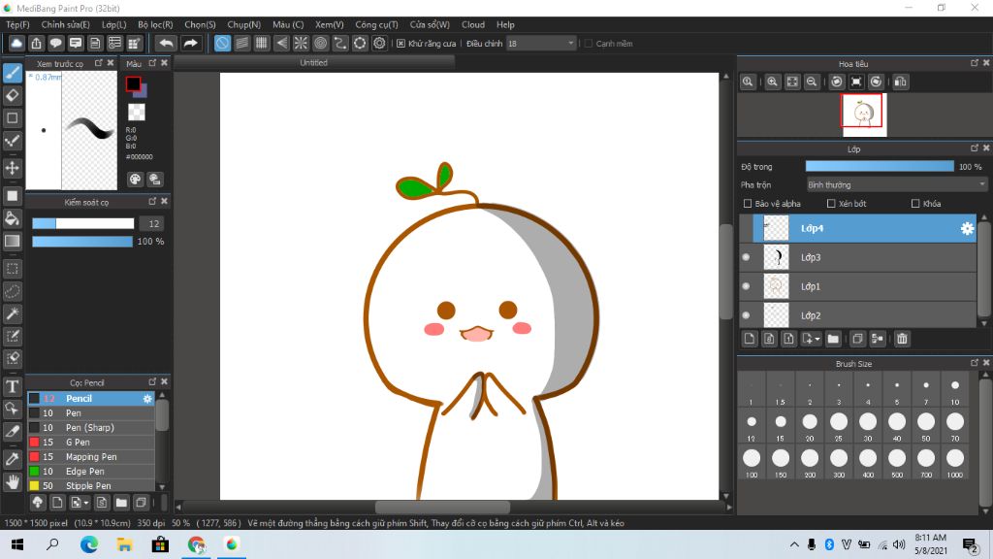Screen dimensions: 993x559
Task: Select the Brush tool in left toolbar
Action: (12, 73)
